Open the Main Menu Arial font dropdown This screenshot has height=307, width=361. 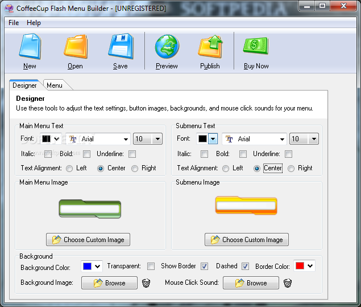coord(98,139)
